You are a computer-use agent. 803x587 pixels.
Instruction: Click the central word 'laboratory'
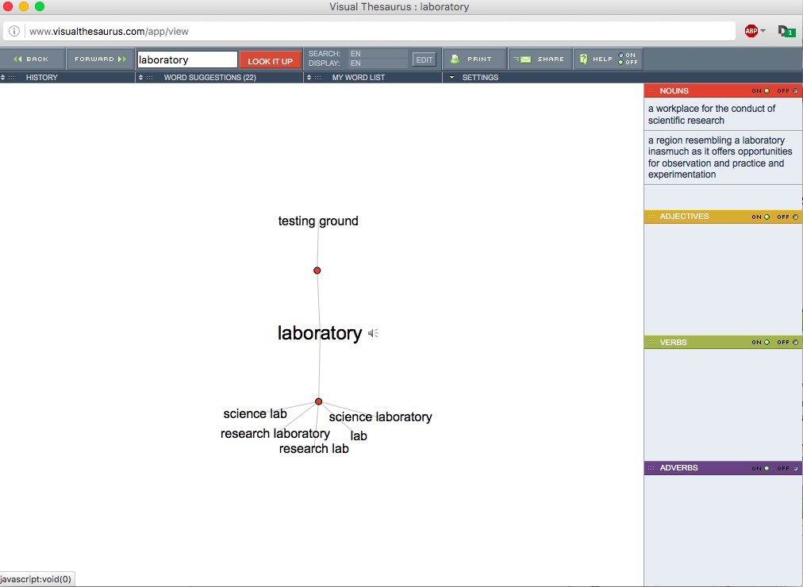[320, 333]
